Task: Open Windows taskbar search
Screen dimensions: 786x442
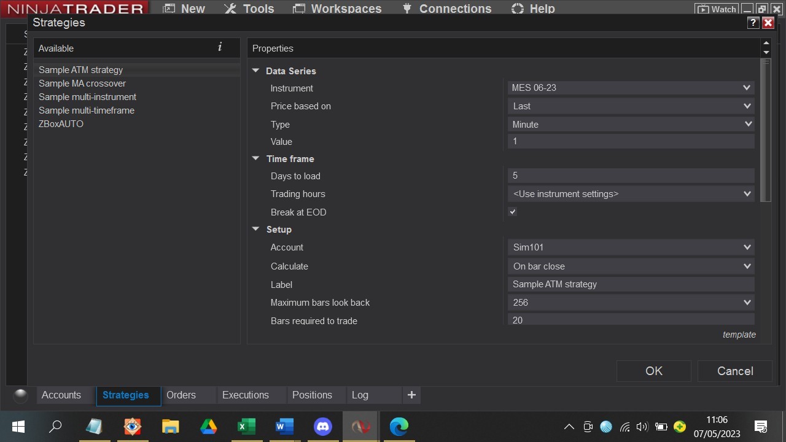Action: point(55,427)
